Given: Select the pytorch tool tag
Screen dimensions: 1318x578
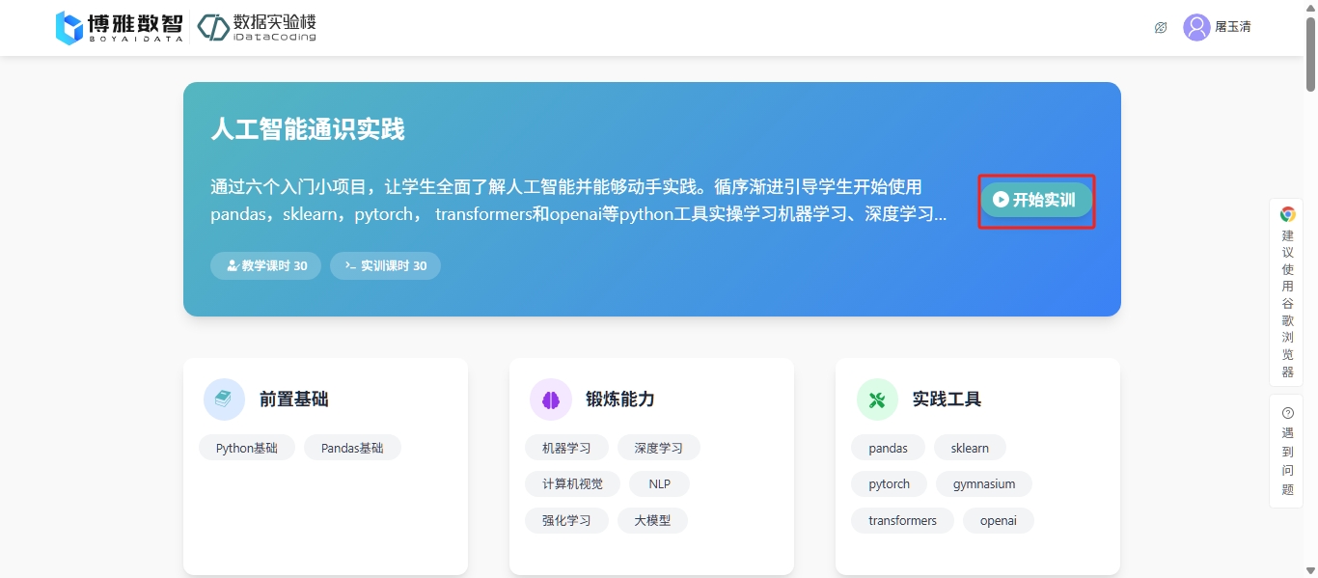Looking at the screenshot, I should pos(889,483).
